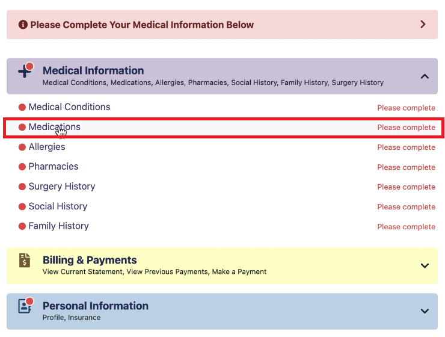Click "Please complete" next to Family History
Viewport: 445px width, 337px height.
coord(406,227)
